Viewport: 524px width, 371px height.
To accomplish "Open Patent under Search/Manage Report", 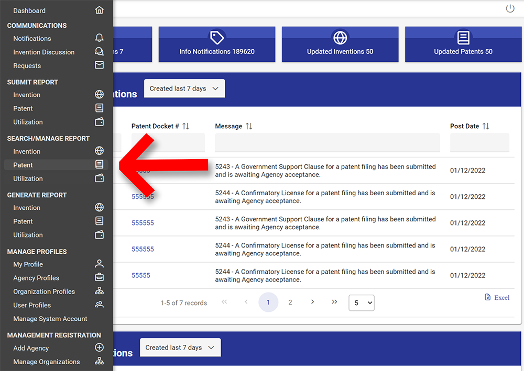I will pos(23,165).
